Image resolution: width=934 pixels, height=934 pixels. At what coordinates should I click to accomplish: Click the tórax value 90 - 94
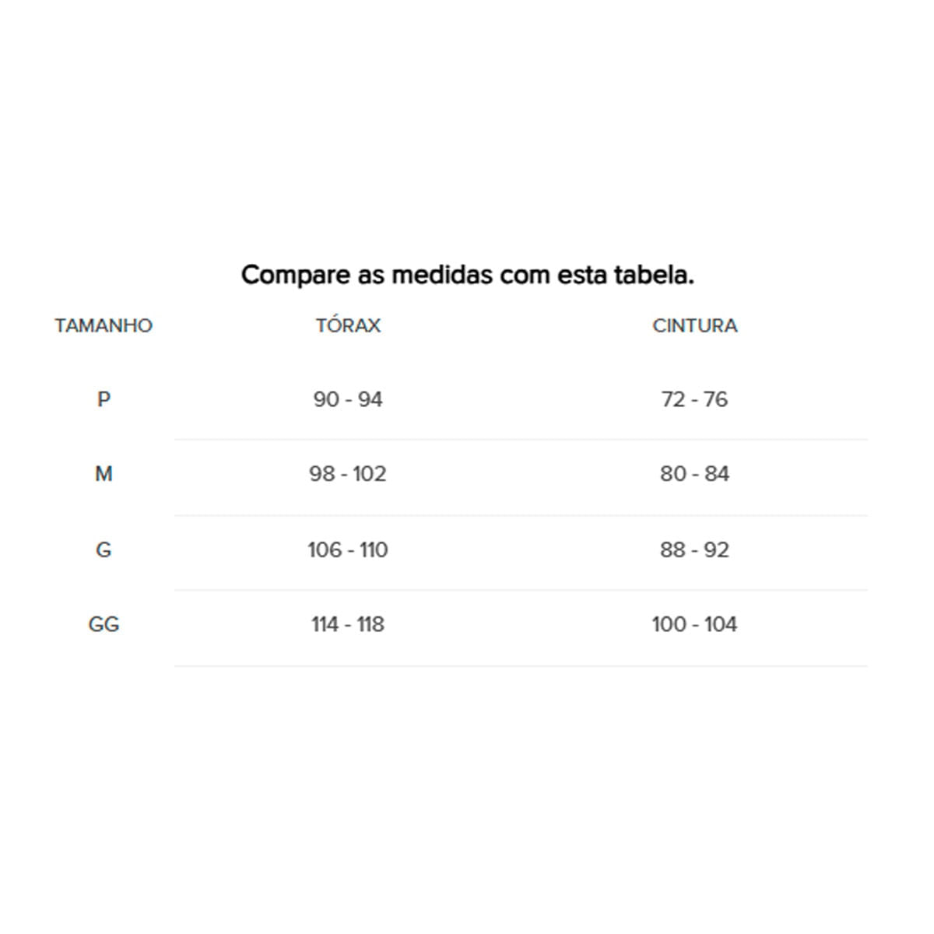[x=348, y=399]
